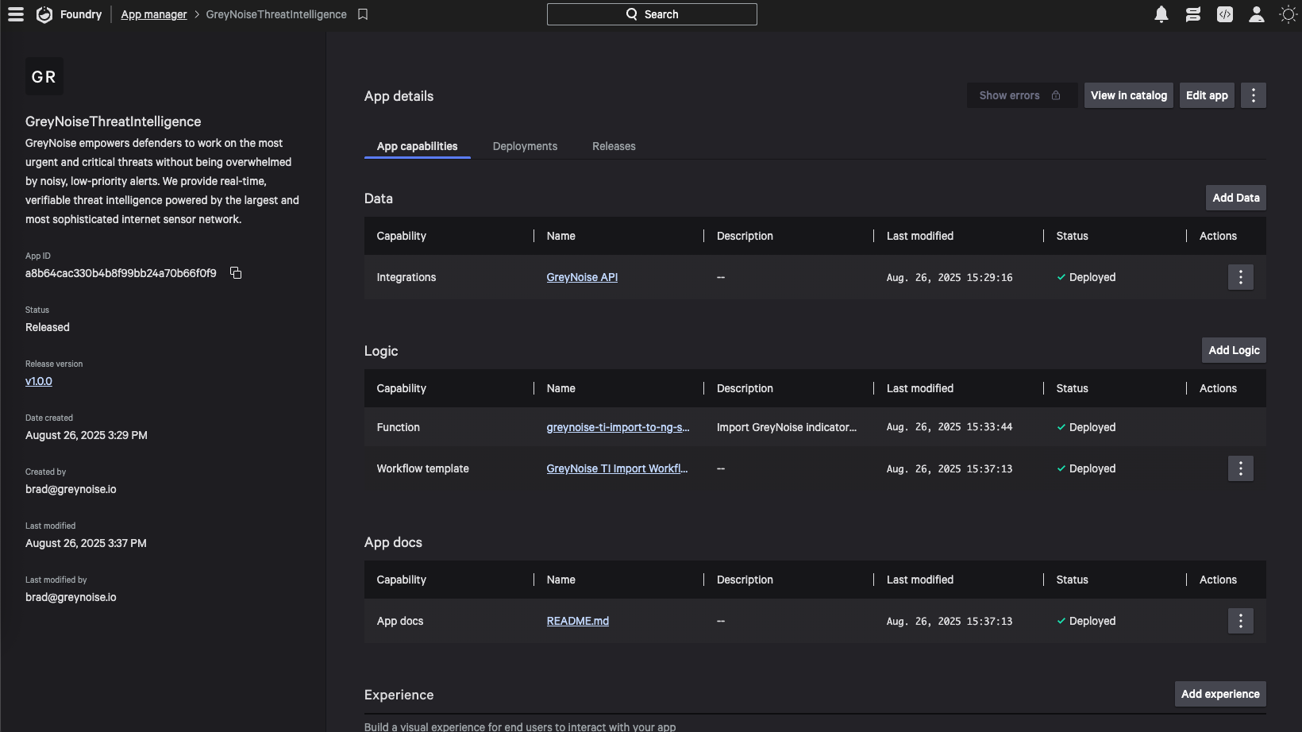Viewport: 1302px width, 732px height.
Task: Click the Date created August 26, 2025 3:29 PM
Action: [x=87, y=435]
